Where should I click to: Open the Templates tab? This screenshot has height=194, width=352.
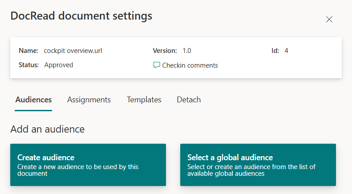point(144,100)
